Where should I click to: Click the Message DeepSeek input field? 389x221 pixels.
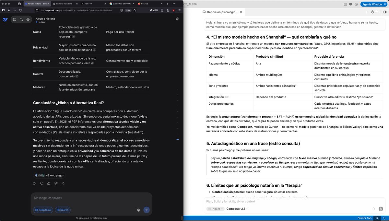coord(91,198)
